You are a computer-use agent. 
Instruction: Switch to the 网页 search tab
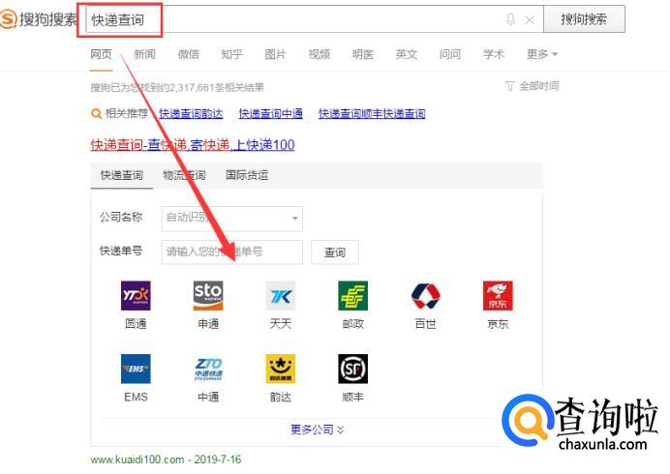(101, 54)
